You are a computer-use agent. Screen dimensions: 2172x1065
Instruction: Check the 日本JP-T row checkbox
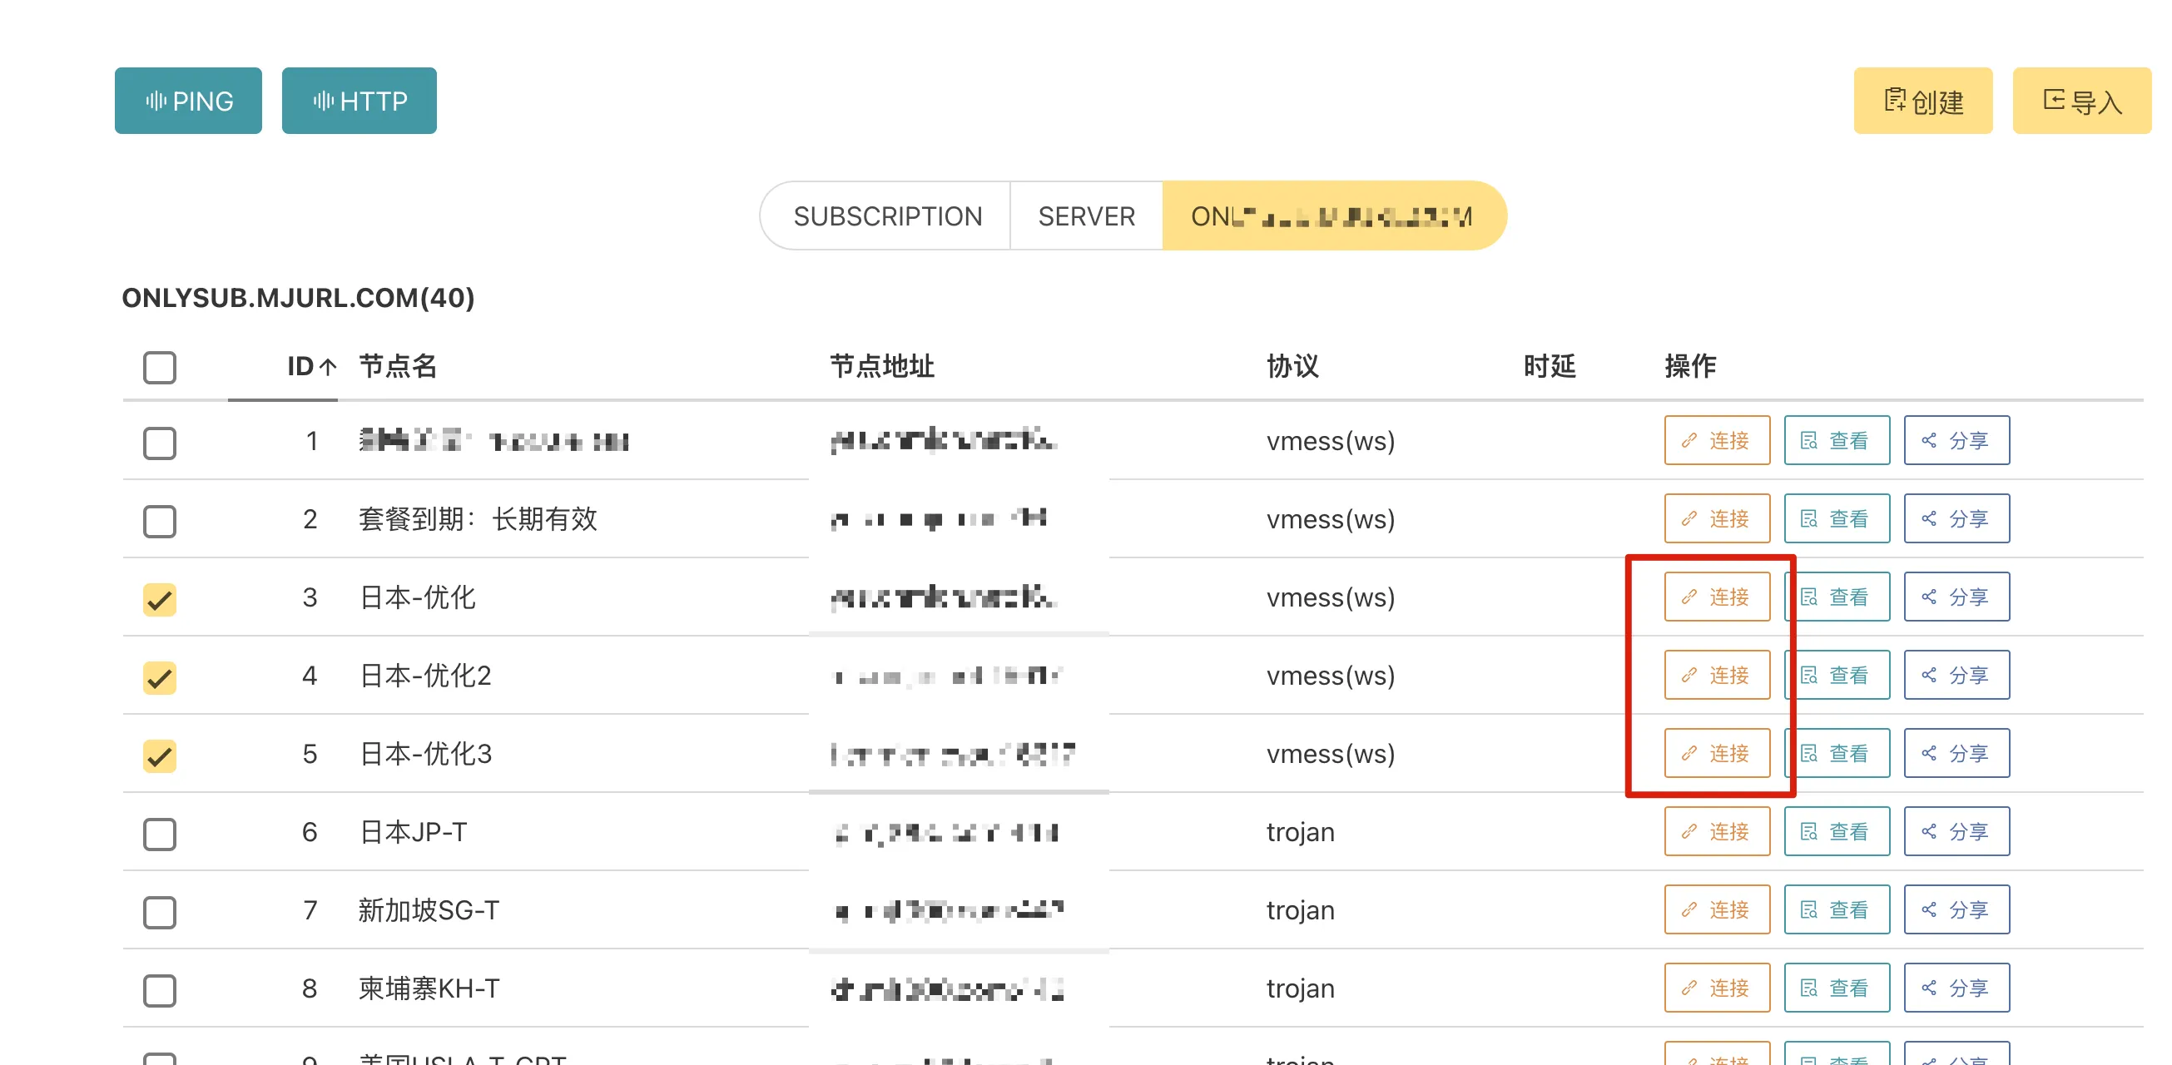[x=159, y=834]
